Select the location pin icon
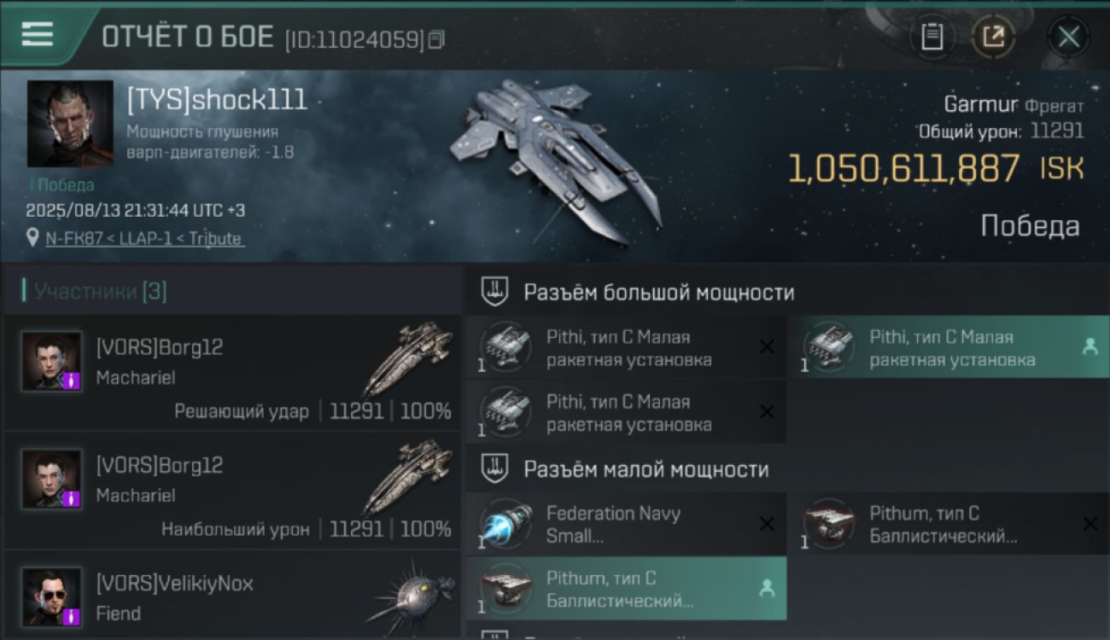The height and width of the screenshot is (640, 1110). point(32,238)
